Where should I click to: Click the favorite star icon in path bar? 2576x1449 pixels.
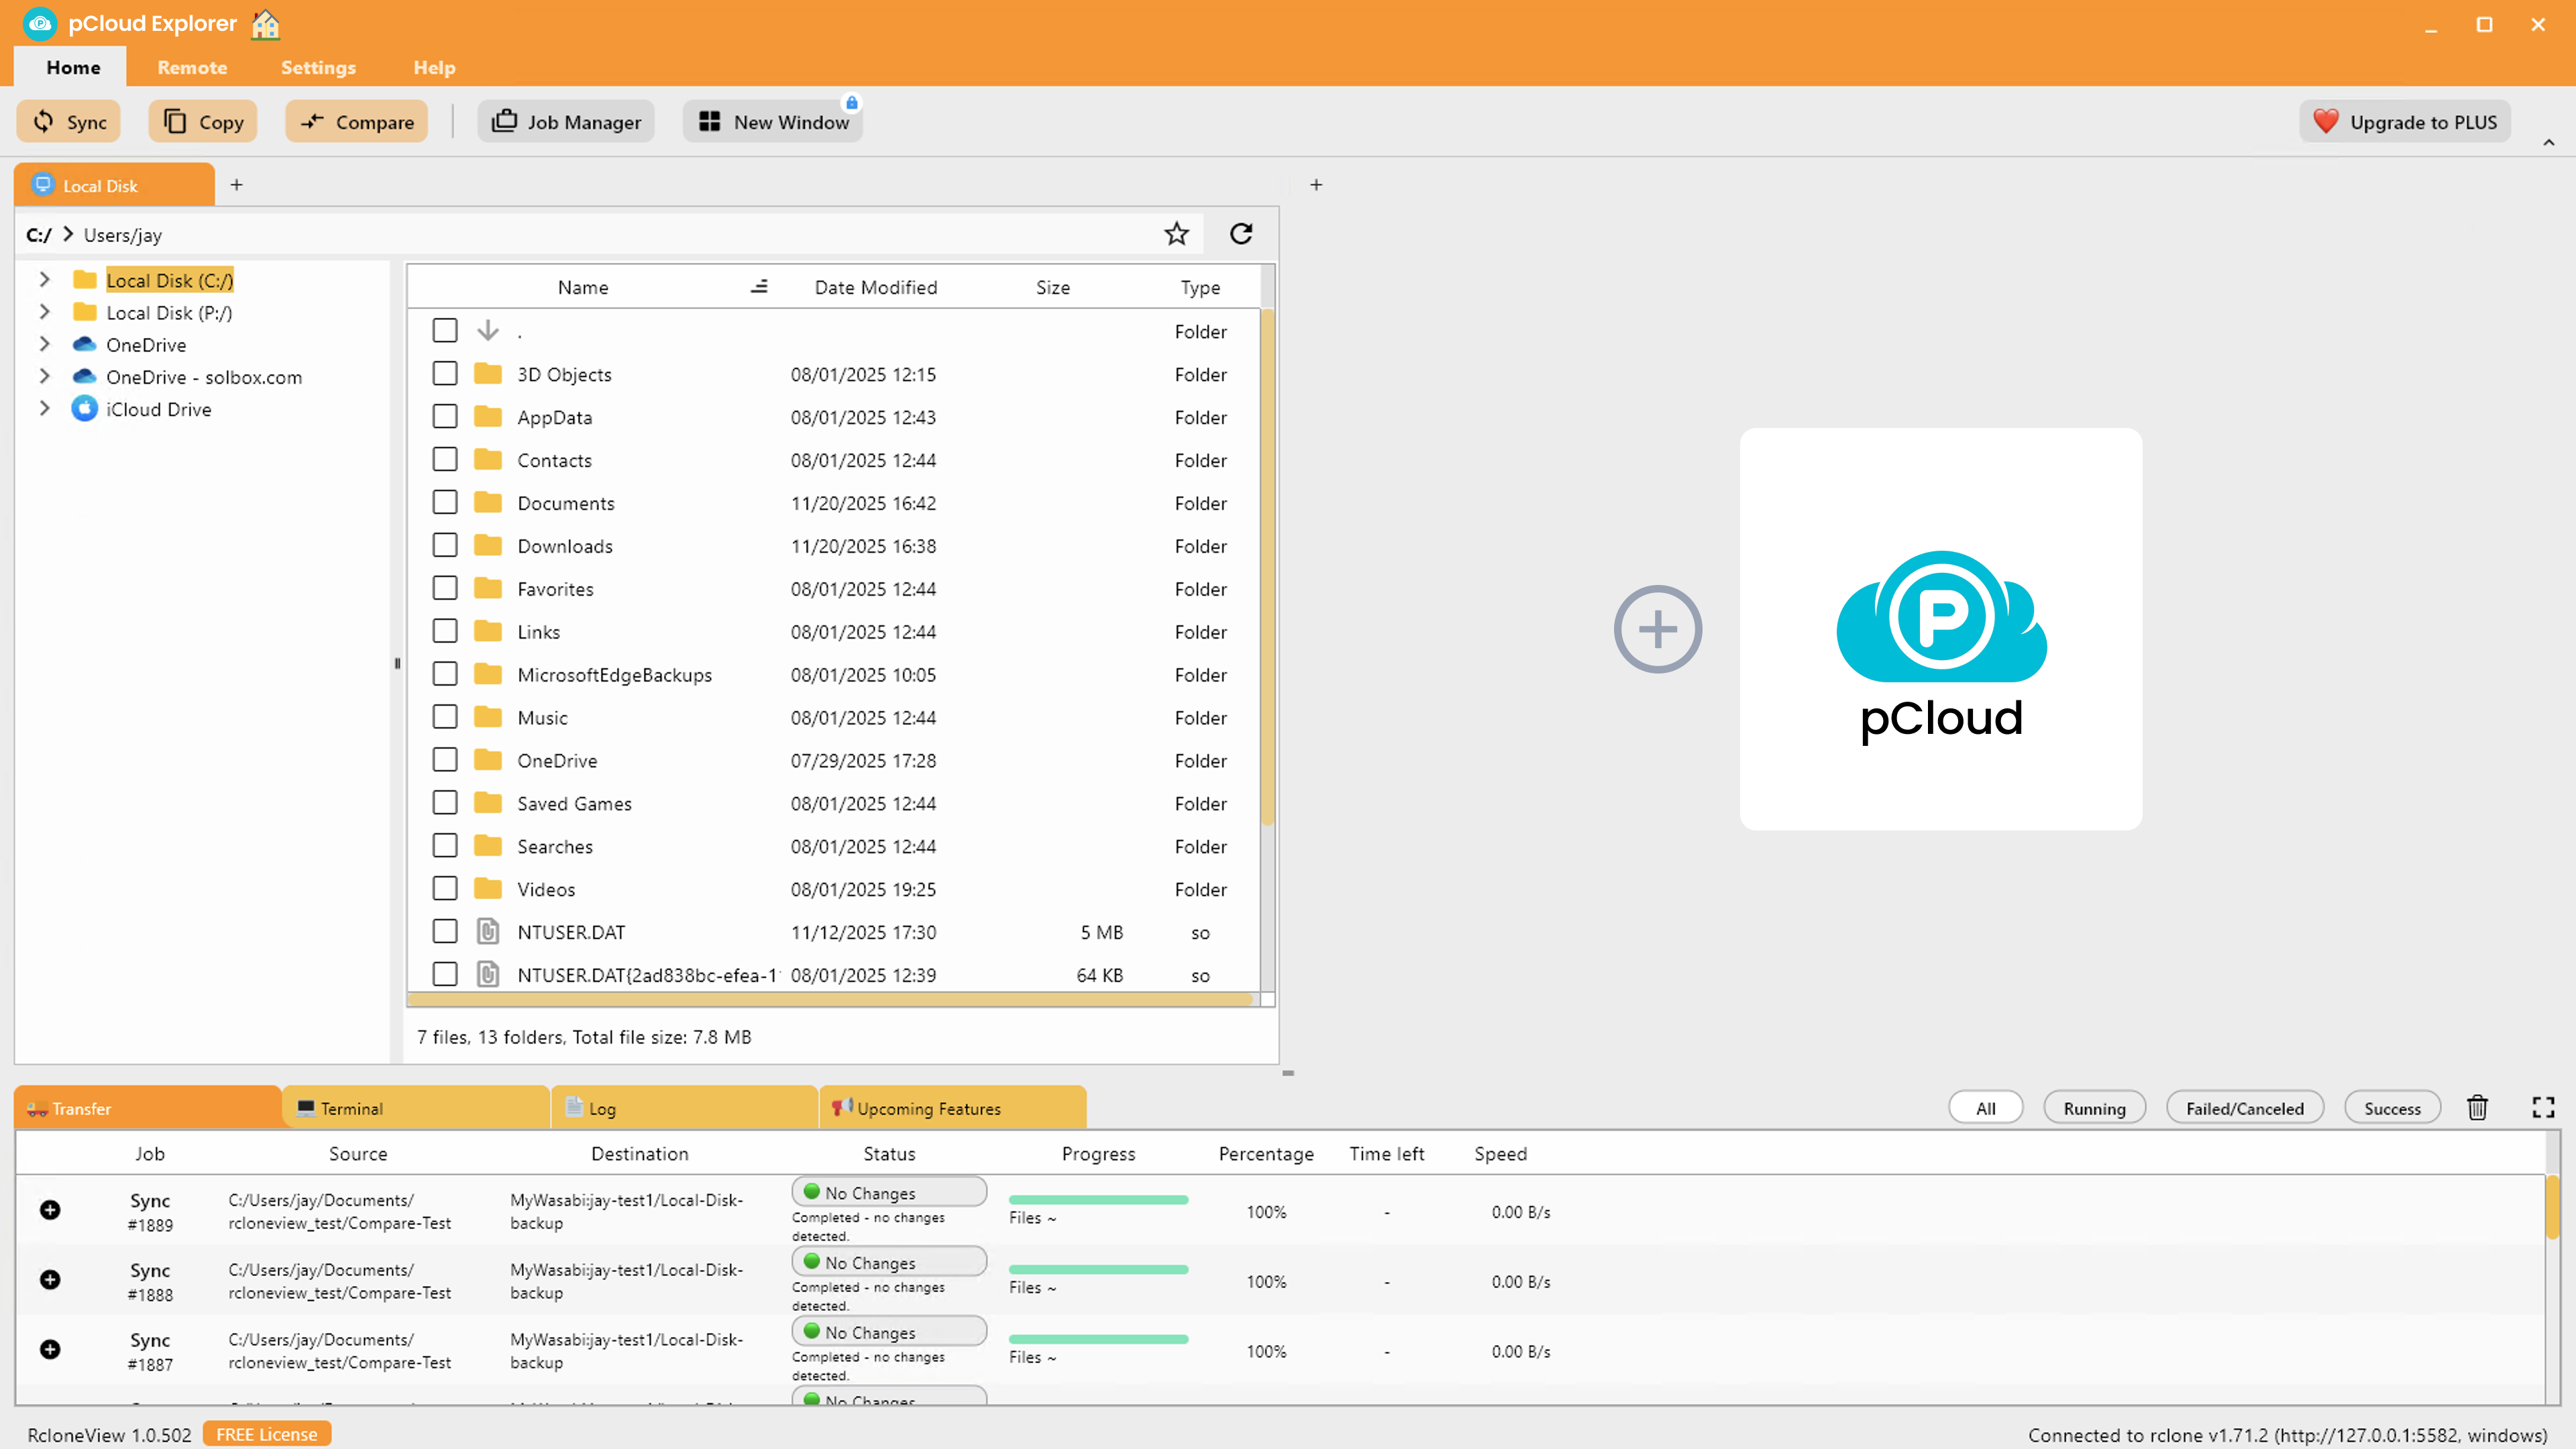[x=1176, y=234]
